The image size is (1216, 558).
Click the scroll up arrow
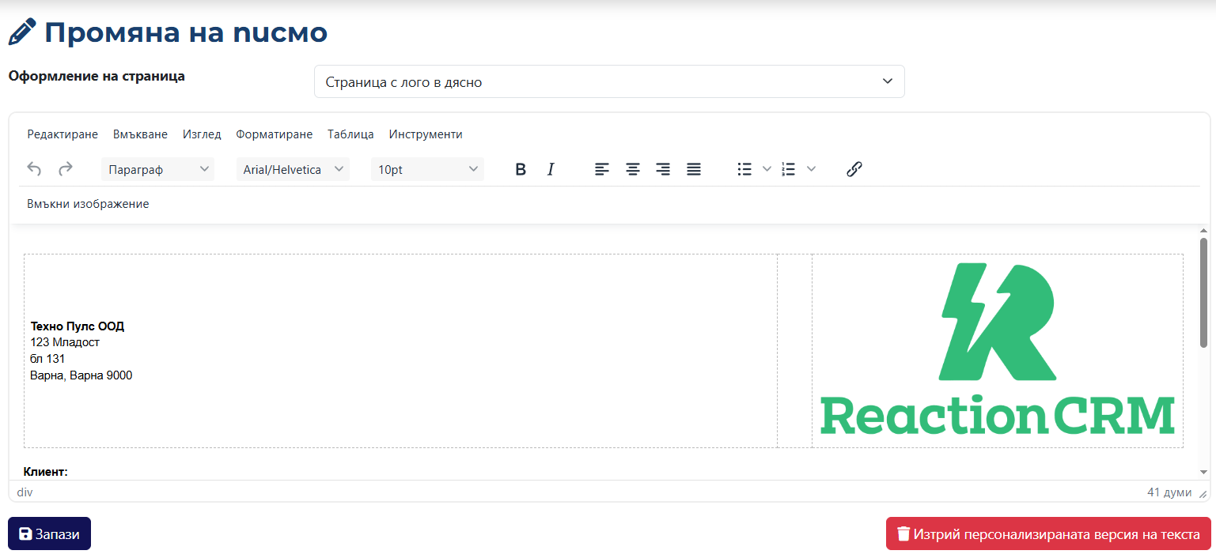pyautogui.click(x=1203, y=231)
